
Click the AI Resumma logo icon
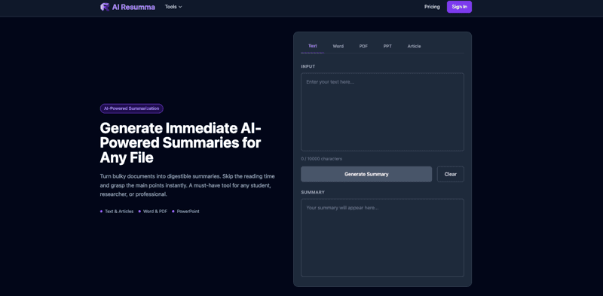(x=105, y=7)
